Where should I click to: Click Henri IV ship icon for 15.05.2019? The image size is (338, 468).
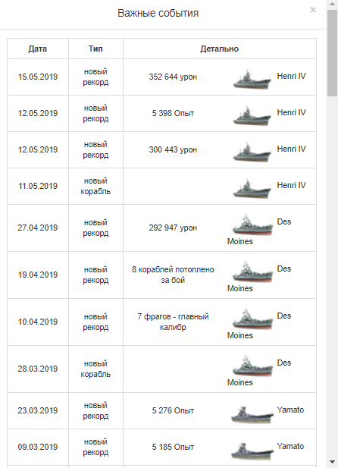(x=252, y=80)
